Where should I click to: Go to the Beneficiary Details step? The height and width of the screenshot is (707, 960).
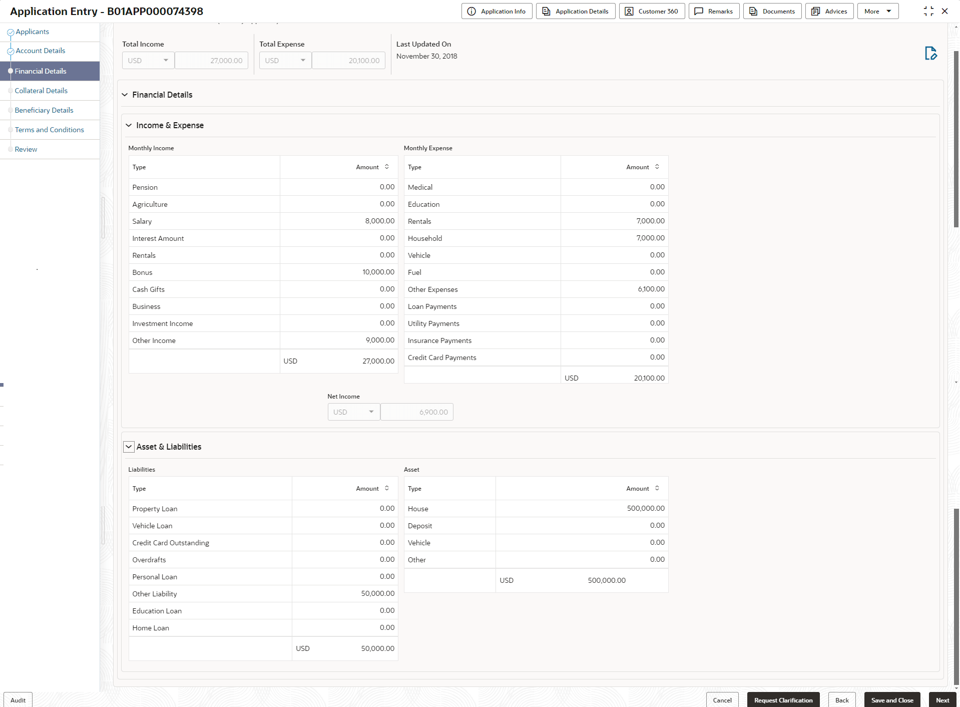coord(44,110)
